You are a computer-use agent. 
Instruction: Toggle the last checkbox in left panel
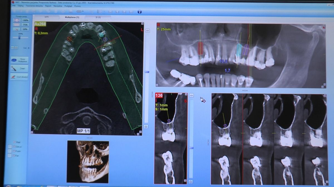15,155
